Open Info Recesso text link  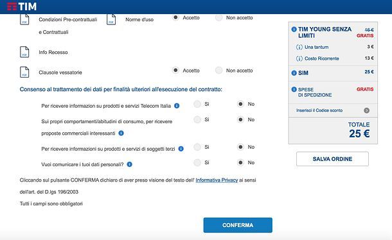pyautogui.click(x=53, y=52)
